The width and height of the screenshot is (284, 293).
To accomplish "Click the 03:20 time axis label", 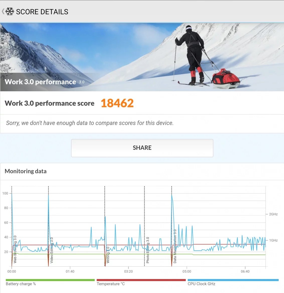I will point(128,271).
